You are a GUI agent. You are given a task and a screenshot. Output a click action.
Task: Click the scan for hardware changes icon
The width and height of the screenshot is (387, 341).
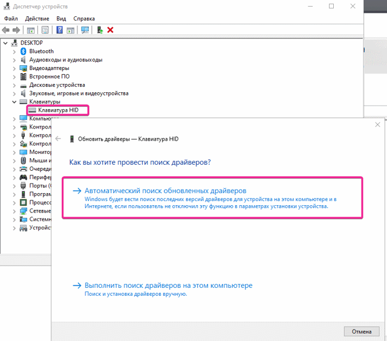(x=85, y=30)
